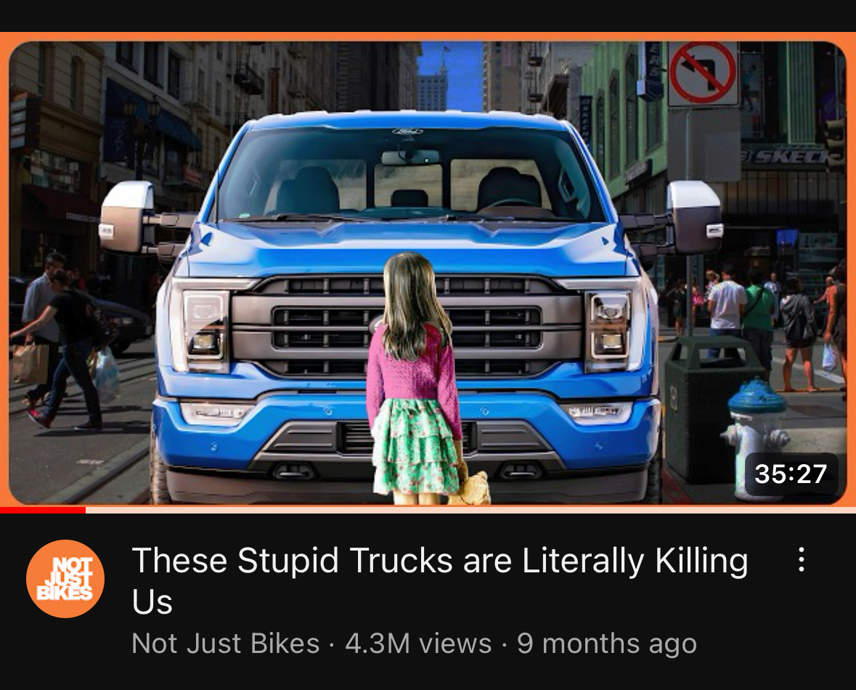The height and width of the screenshot is (690, 856).
Task: Click the 4.3M views text
Action: pos(418,644)
